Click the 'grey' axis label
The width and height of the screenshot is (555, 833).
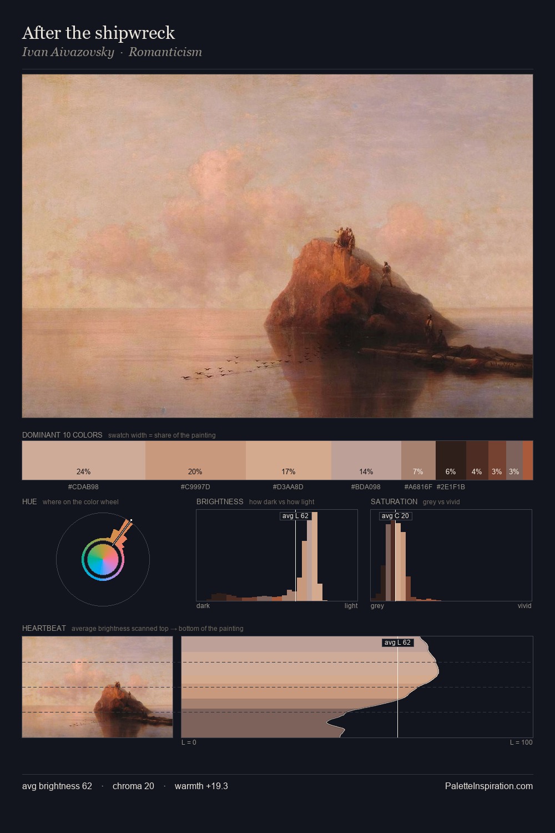pos(377,606)
